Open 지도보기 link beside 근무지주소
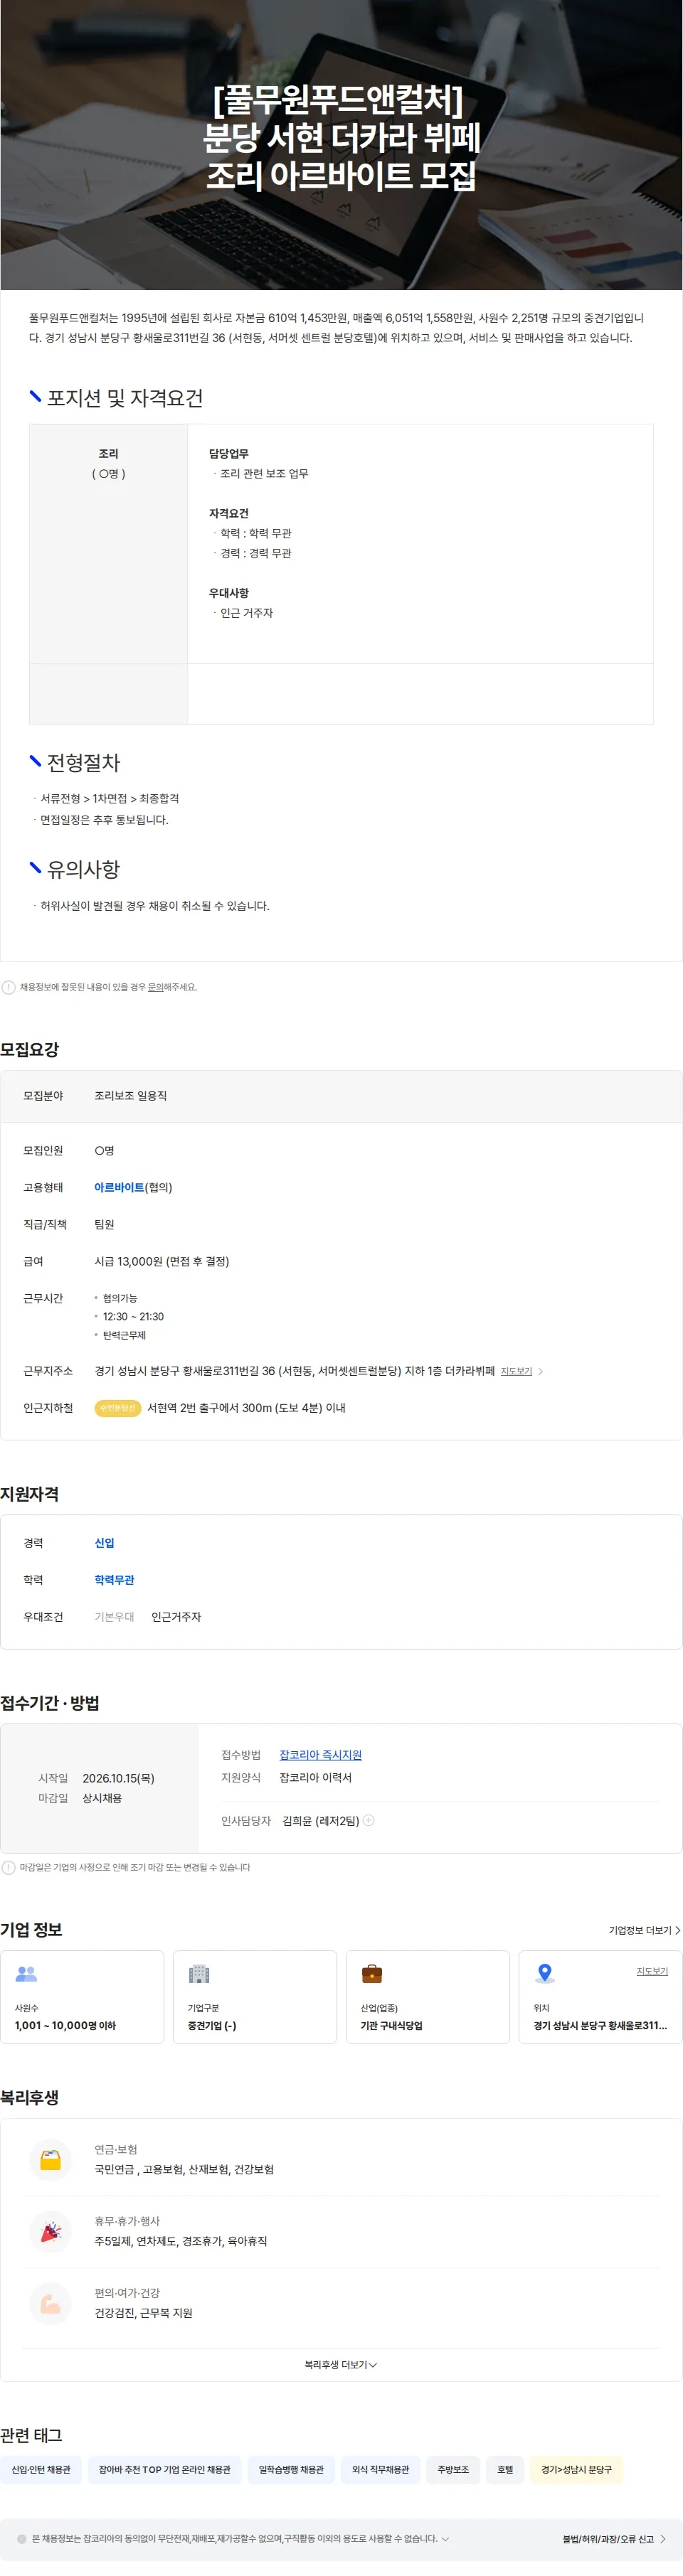The height and width of the screenshot is (2576, 683). pos(516,1371)
